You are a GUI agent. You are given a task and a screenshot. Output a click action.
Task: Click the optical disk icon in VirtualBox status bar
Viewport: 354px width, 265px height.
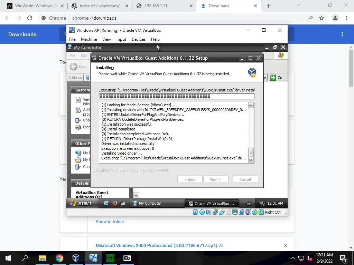tap(202, 212)
